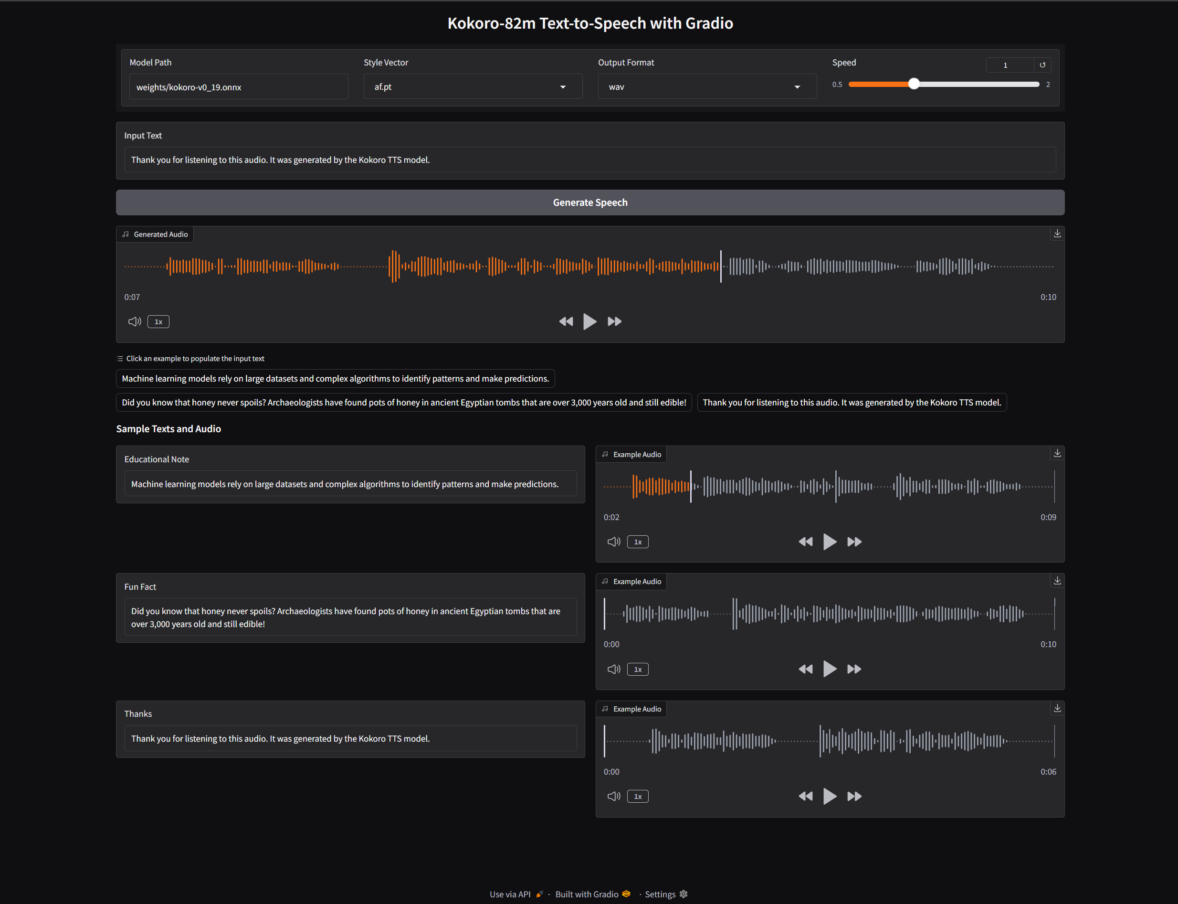
Task: Open Settings in the footer
Action: click(x=666, y=894)
